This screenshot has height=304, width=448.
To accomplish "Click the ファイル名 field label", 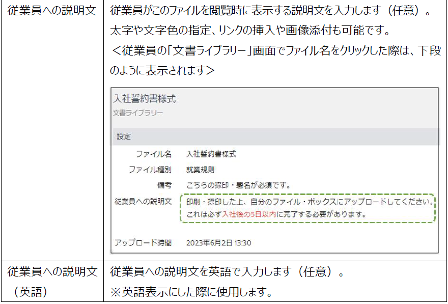I will [x=153, y=154].
